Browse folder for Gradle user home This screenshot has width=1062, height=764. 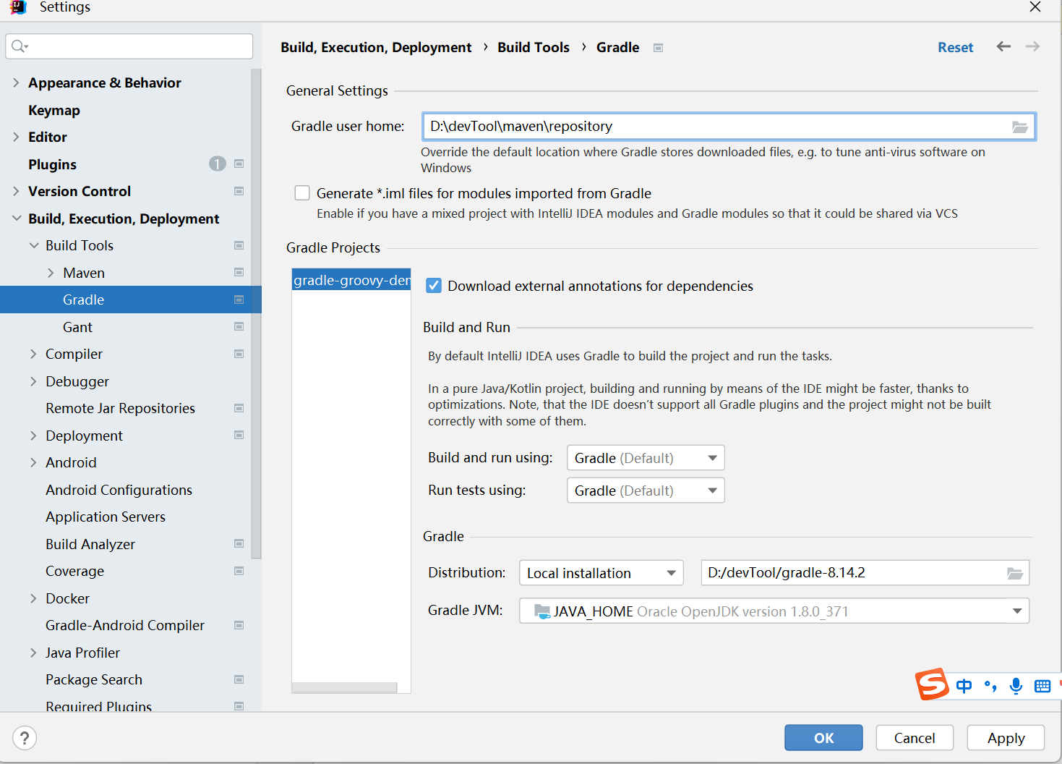pyautogui.click(x=1019, y=127)
